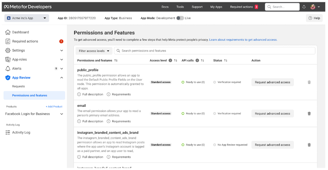Click the Alerts count badge 9

click(56, 69)
